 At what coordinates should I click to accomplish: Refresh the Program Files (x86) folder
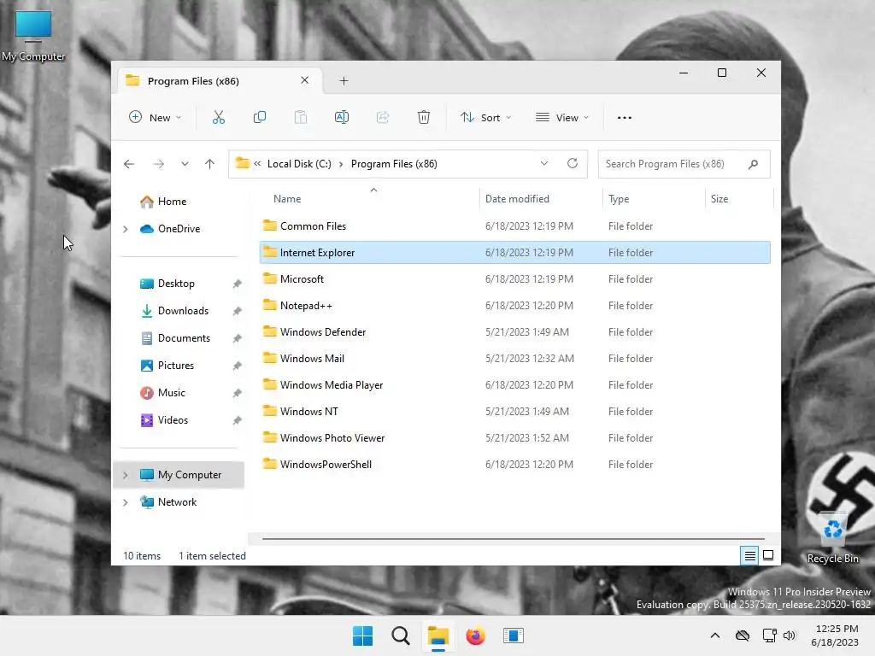coord(572,163)
